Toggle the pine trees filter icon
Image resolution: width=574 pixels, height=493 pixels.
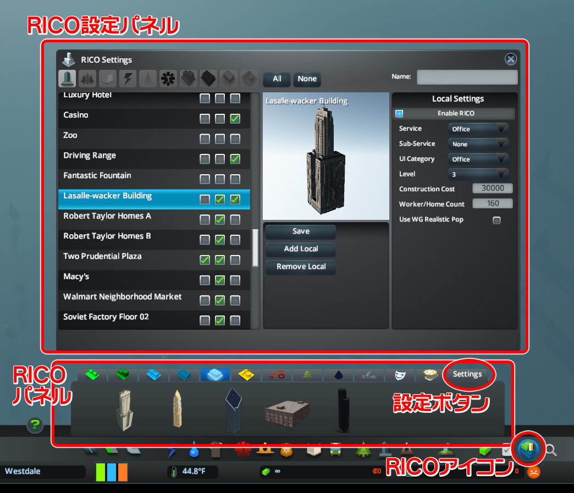(x=87, y=79)
